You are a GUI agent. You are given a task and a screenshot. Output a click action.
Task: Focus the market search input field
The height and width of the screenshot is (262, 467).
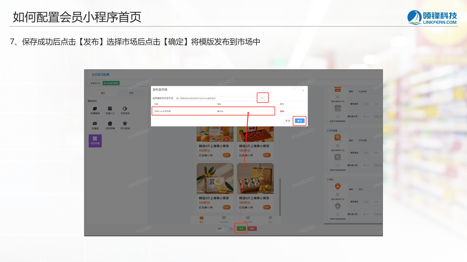[x=215, y=98]
